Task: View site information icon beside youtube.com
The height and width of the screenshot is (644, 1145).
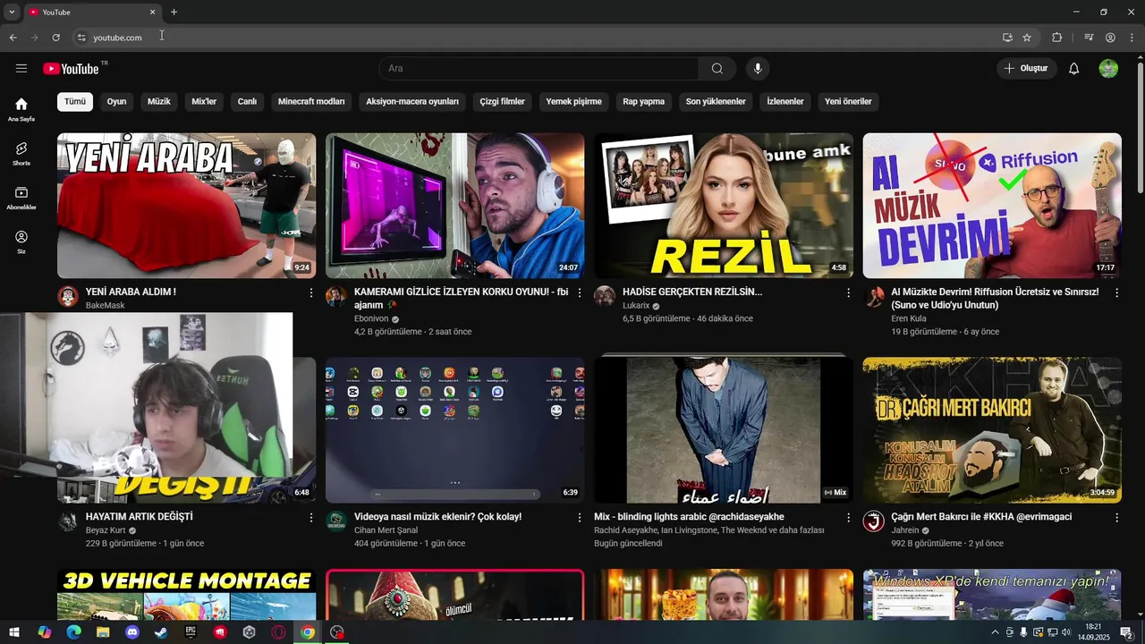Action: (x=81, y=38)
